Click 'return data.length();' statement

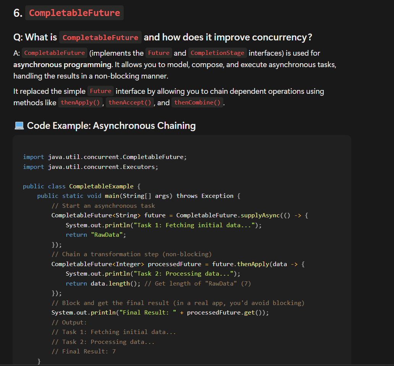coord(103,284)
